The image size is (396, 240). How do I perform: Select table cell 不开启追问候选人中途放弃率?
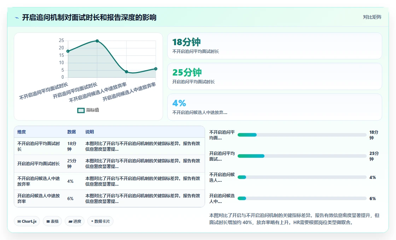click(x=39, y=181)
